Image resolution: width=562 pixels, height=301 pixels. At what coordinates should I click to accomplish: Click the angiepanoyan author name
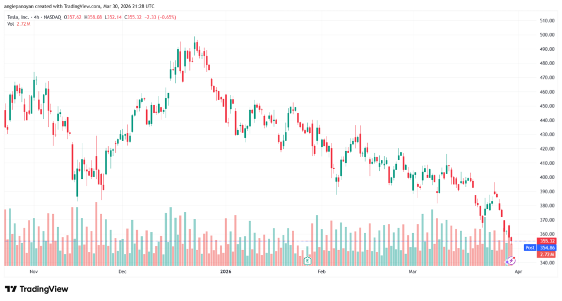(21, 5)
